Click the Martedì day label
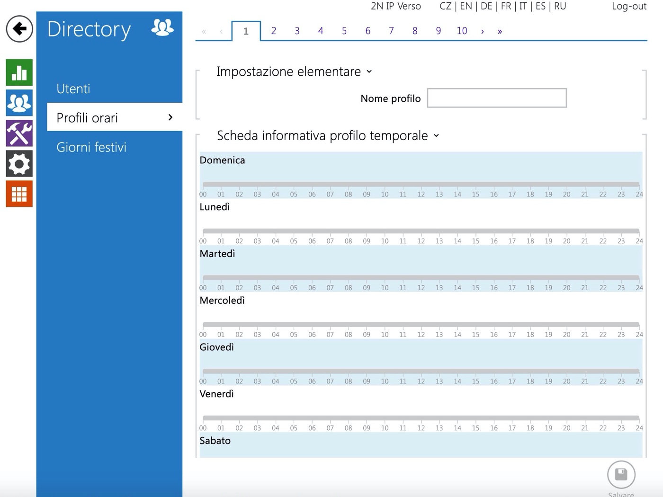The image size is (663, 497). (x=217, y=254)
